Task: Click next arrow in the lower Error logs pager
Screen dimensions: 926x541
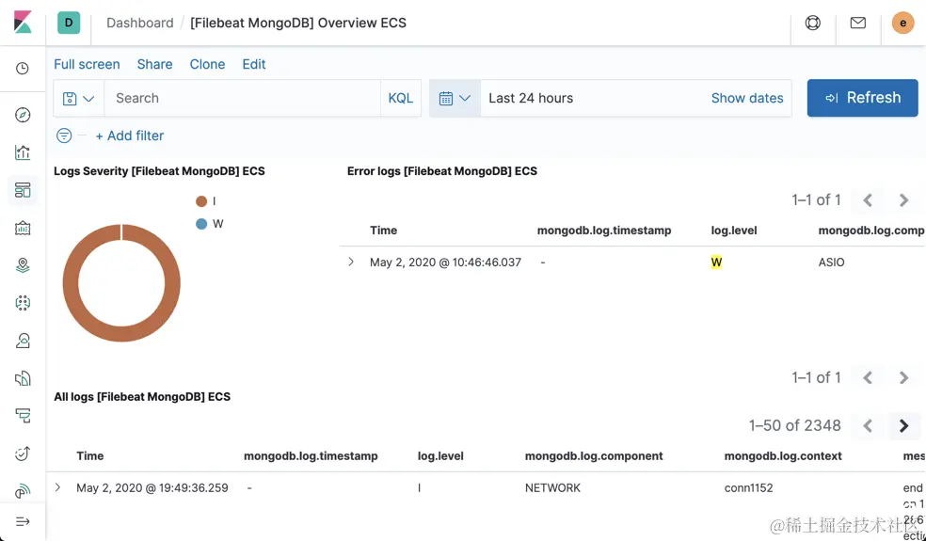Action: click(x=903, y=377)
